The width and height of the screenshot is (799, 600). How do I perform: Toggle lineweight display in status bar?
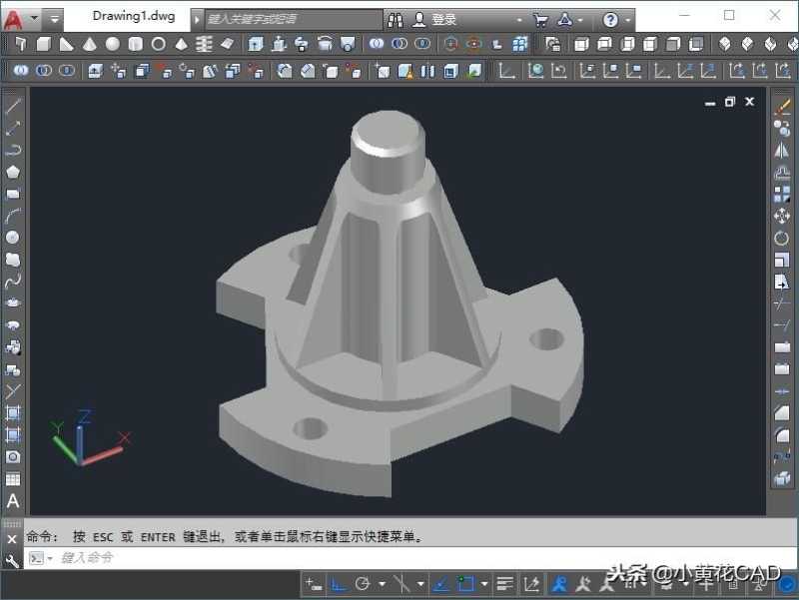[505, 584]
